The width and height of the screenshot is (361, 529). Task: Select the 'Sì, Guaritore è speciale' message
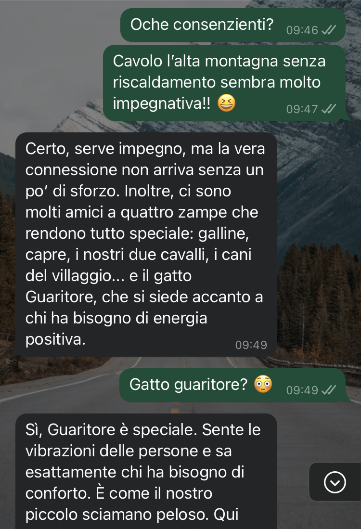[x=146, y=471]
